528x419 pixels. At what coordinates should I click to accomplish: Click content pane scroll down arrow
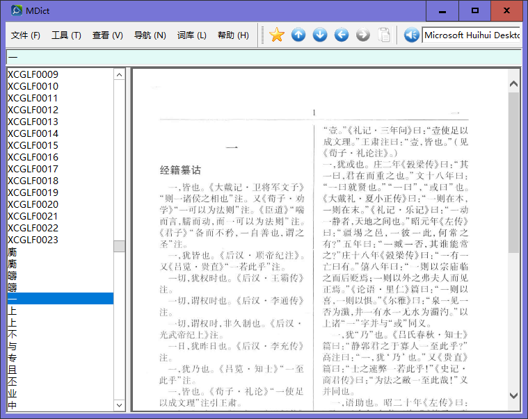[x=514, y=394]
